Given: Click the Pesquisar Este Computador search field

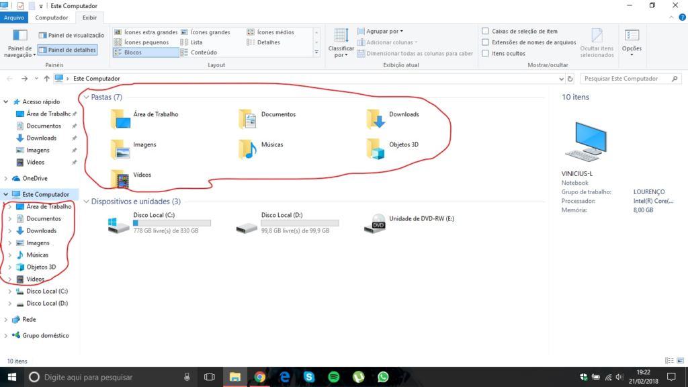Looking at the screenshot, I should pos(625,79).
